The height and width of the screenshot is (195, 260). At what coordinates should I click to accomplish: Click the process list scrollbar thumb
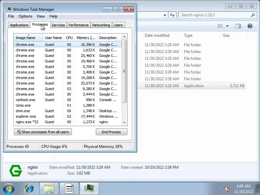(x=124, y=71)
